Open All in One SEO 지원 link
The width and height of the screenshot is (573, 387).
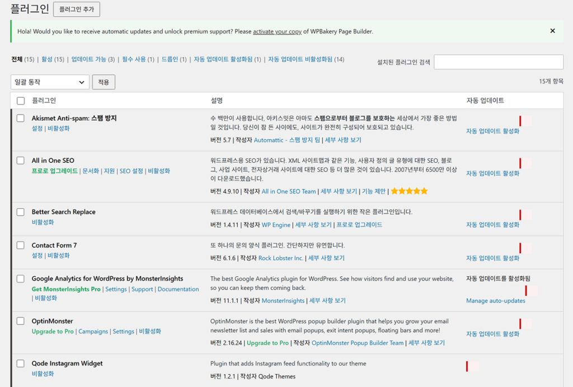[x=109, y=171]
